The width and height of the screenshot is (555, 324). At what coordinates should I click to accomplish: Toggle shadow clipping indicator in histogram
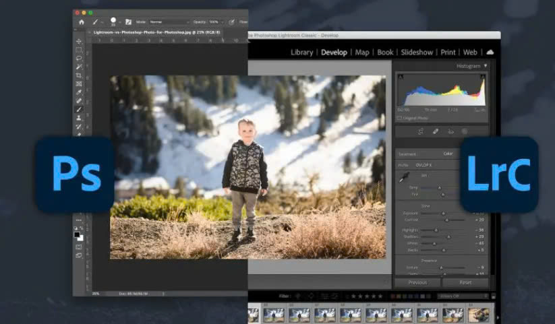(x=401, y=77)
